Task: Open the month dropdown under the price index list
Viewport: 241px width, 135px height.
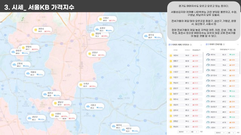Action: coord(194,132)
